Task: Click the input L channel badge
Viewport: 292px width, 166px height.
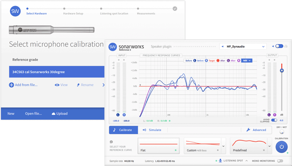Action: tap(118, 115)
